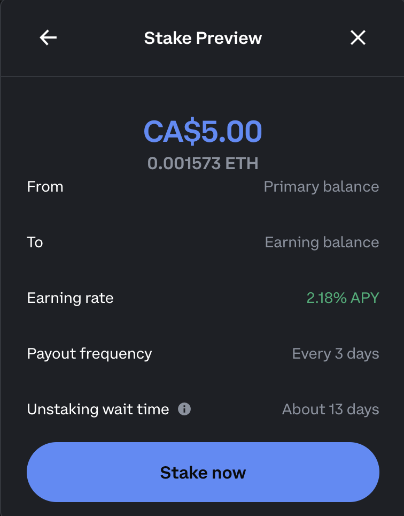404x516 pixels.
Task: Click the To label
Action: tap(35, 242)
